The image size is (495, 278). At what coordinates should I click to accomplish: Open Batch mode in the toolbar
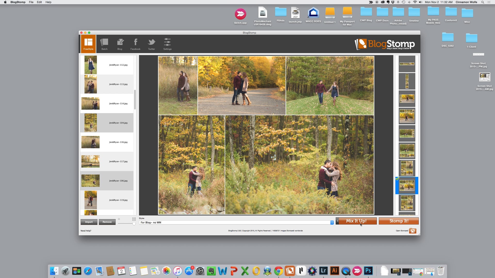104,43
